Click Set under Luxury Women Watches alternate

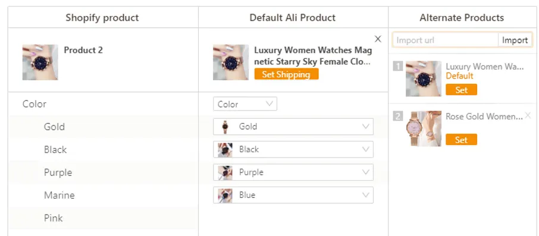point(461,90)
